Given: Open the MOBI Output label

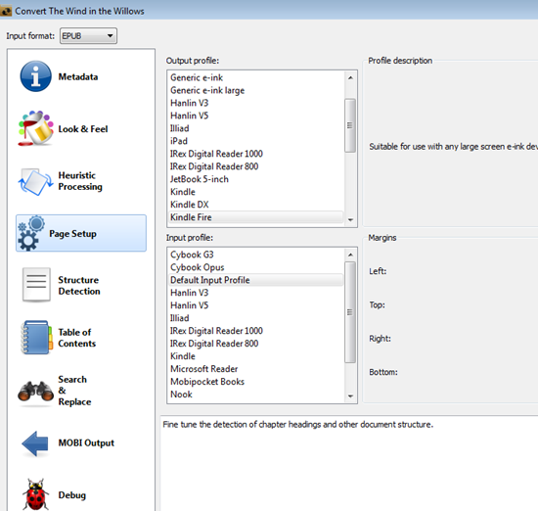Looking at the screenshot, I should tap(86, 442).
